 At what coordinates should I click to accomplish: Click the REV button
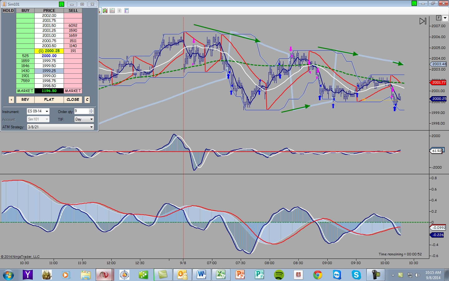25,100
